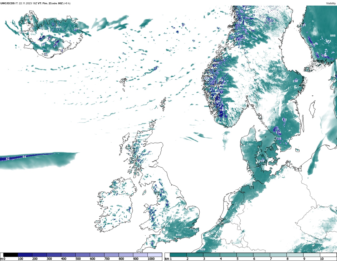
Task: Select the 5–6 km legend swatch
Action: point(245,255)
